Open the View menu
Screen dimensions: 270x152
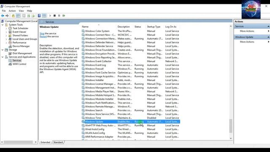(21, 11)
